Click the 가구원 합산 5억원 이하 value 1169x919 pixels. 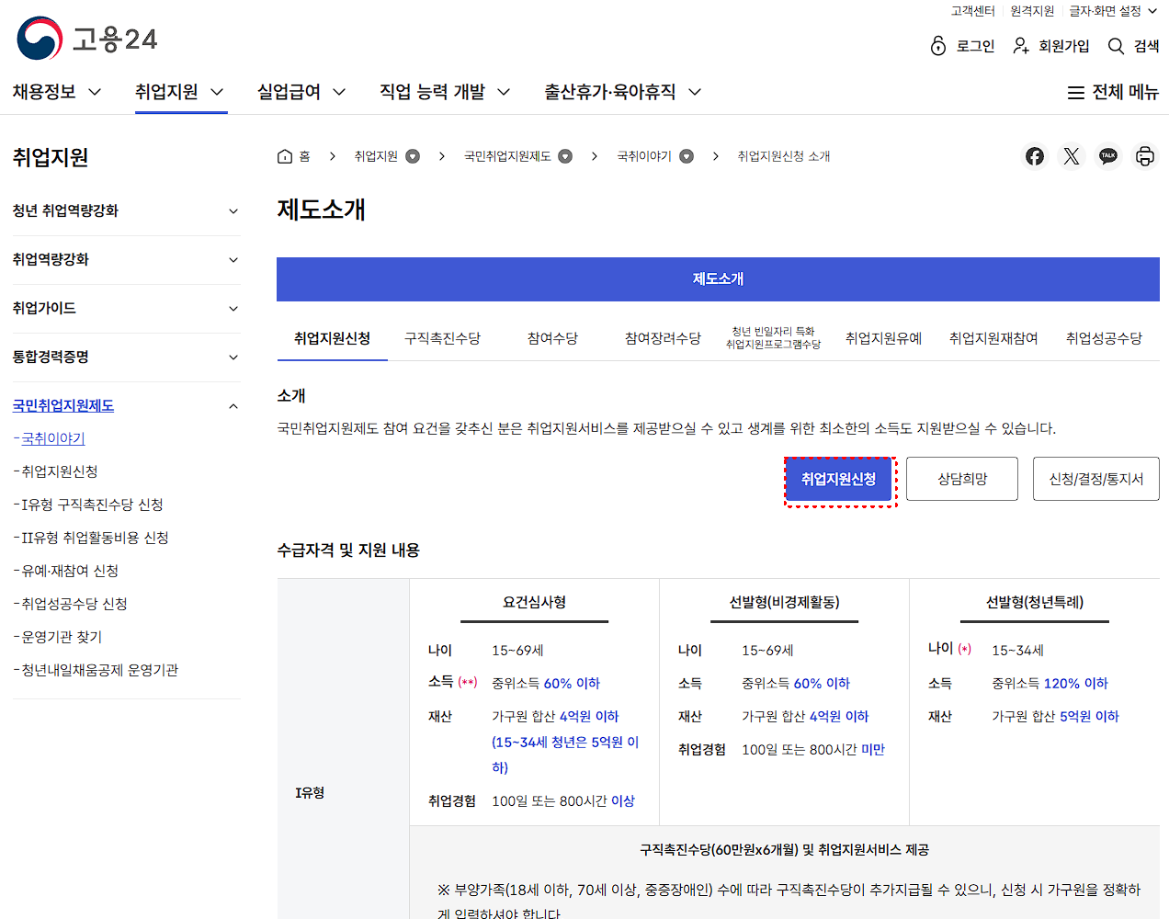tap(1055, 717)
